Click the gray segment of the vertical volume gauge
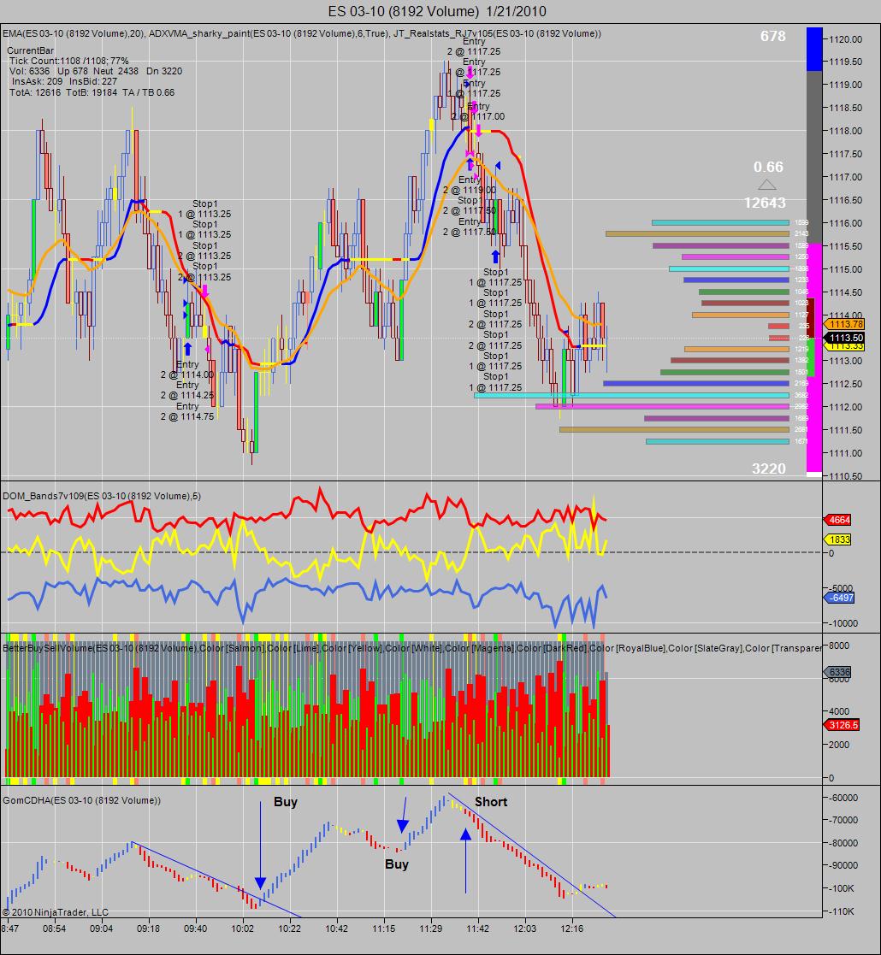 814,156
